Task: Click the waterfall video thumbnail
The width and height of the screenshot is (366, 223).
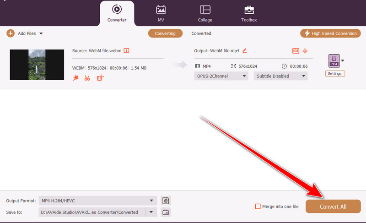Action: coord(37,65)
